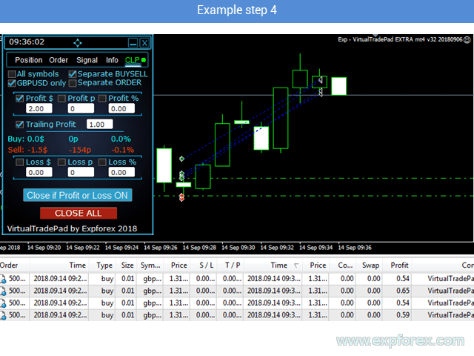This screenshot has width=474, height=356.
Task: Open the Order tab
Action: pyautogui.click(x=59, y=60)
